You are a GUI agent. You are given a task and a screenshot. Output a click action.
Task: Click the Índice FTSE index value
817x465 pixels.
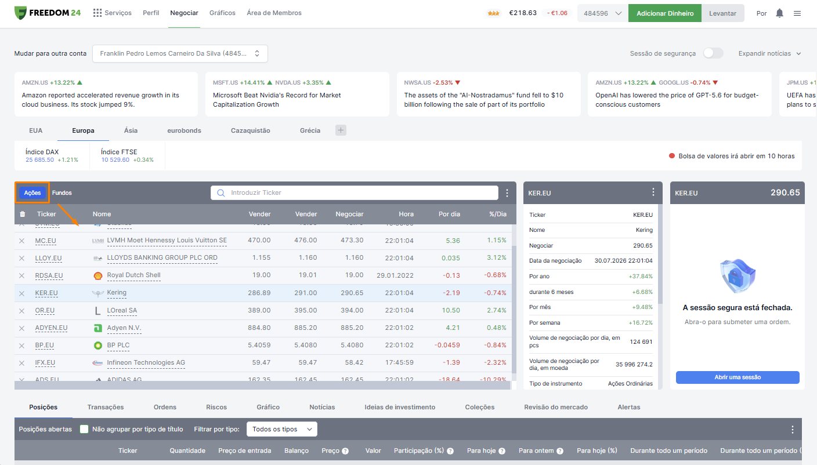[115, 160]
